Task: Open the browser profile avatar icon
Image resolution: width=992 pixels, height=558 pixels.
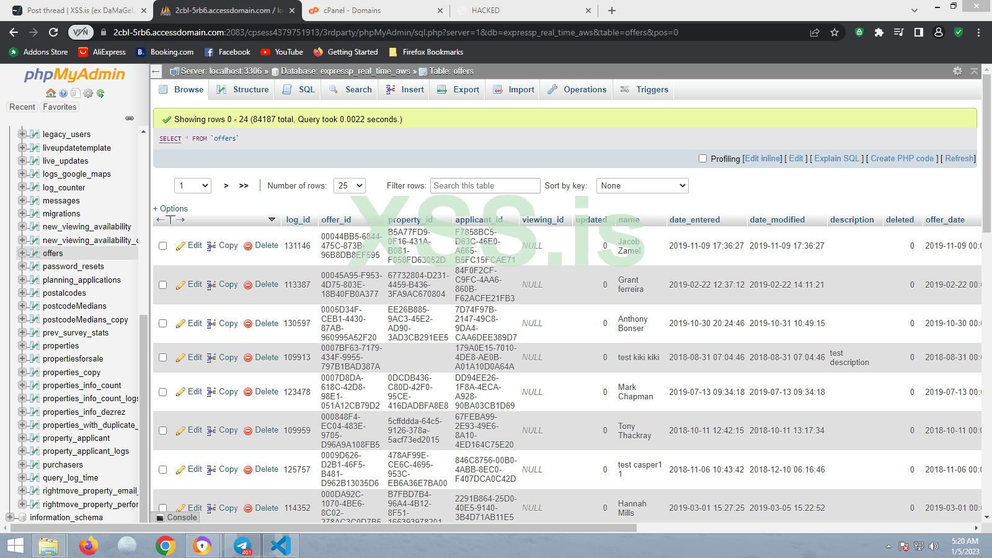Action: tap(939, 32)
